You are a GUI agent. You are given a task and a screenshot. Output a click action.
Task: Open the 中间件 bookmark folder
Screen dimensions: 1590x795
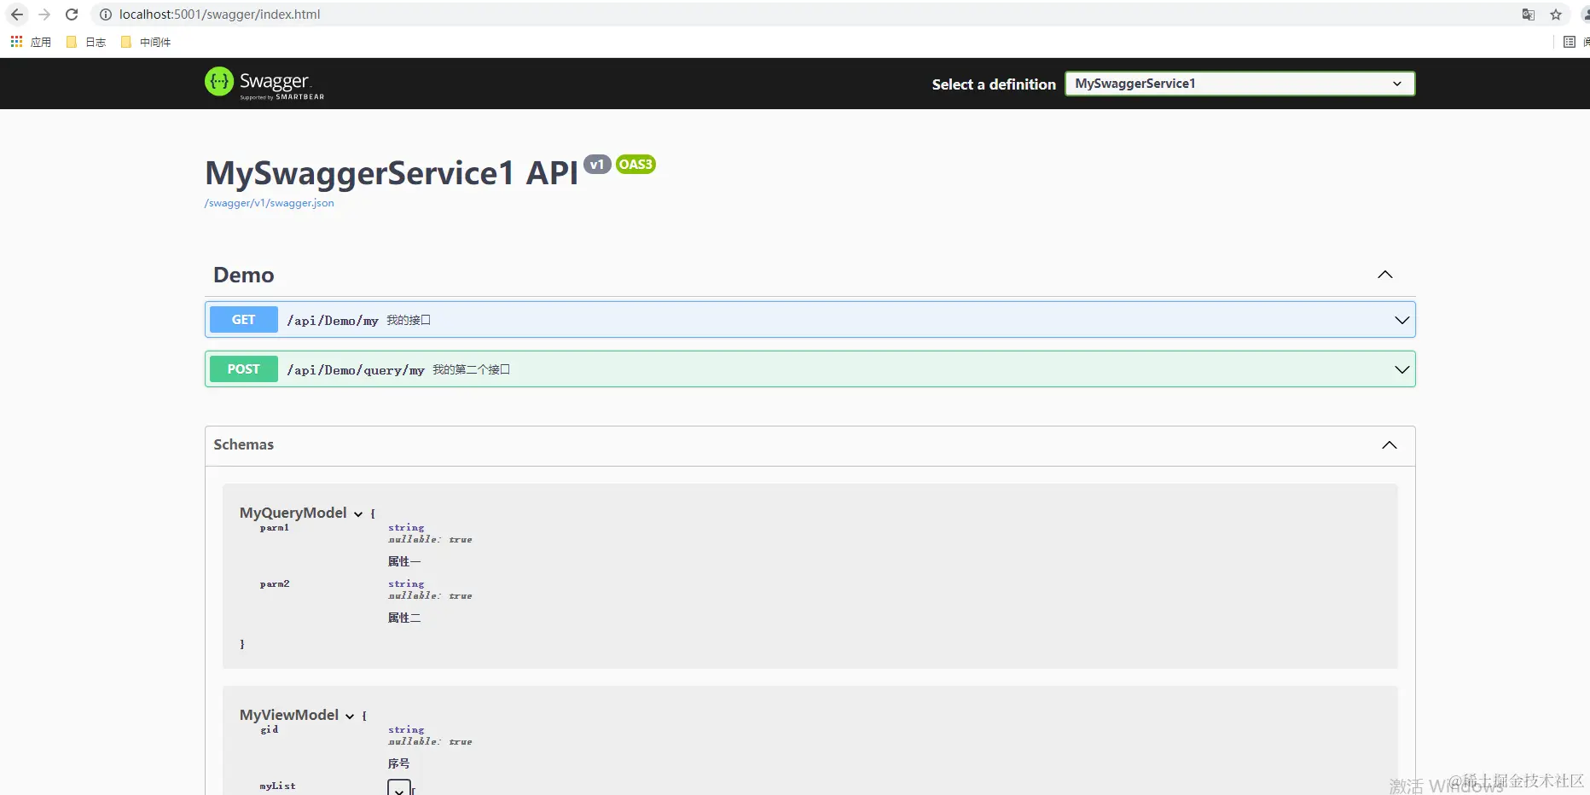click(146, 42)
